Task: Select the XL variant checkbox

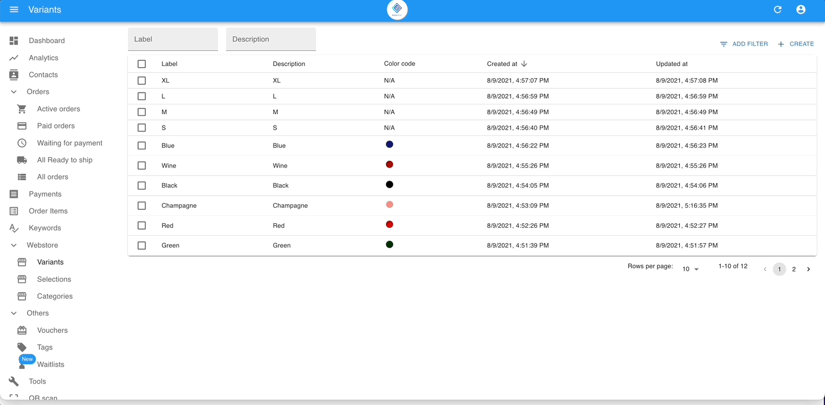Action: coord(142,81)
